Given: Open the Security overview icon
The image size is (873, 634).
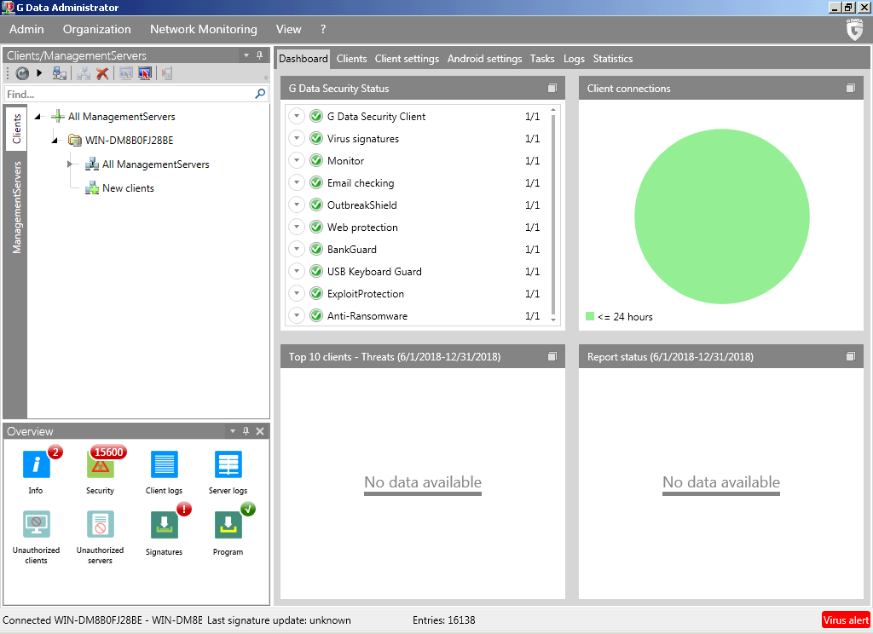Looking at the screenshot, I should (x=100, y=465).
